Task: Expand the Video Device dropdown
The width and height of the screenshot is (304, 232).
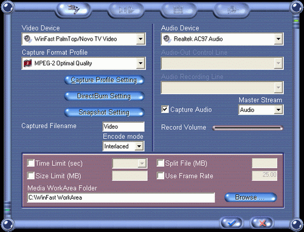Action: pos(140,39)
